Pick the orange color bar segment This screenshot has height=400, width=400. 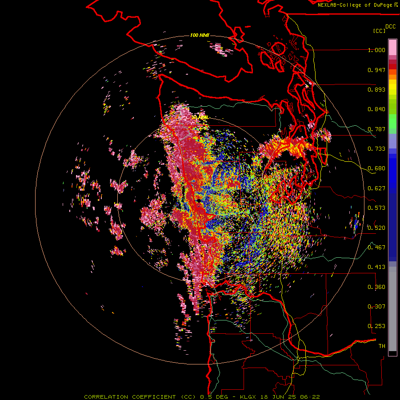click(392, 77)
